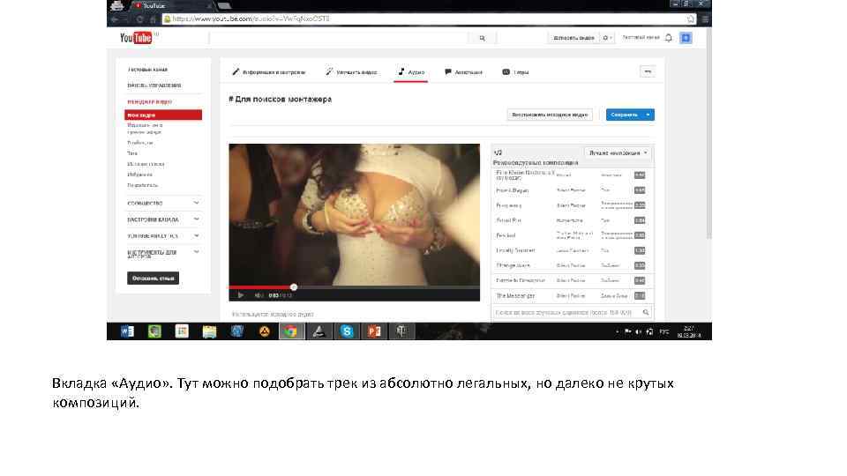This screenshot has width=847, height=476.
Task: Expand the Сообщество sidebar section
Action: pos(163,203)
